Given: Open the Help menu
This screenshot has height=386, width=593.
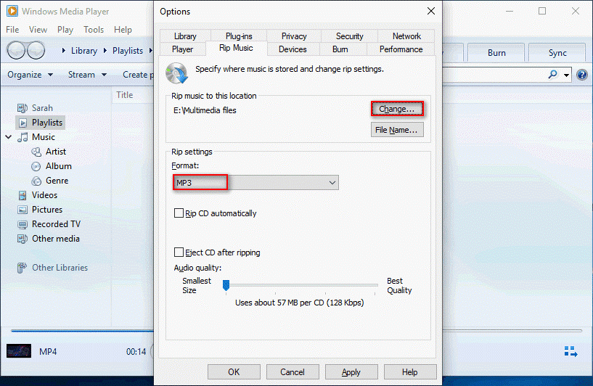Looking at the screenshot, I should coord(123,30).
